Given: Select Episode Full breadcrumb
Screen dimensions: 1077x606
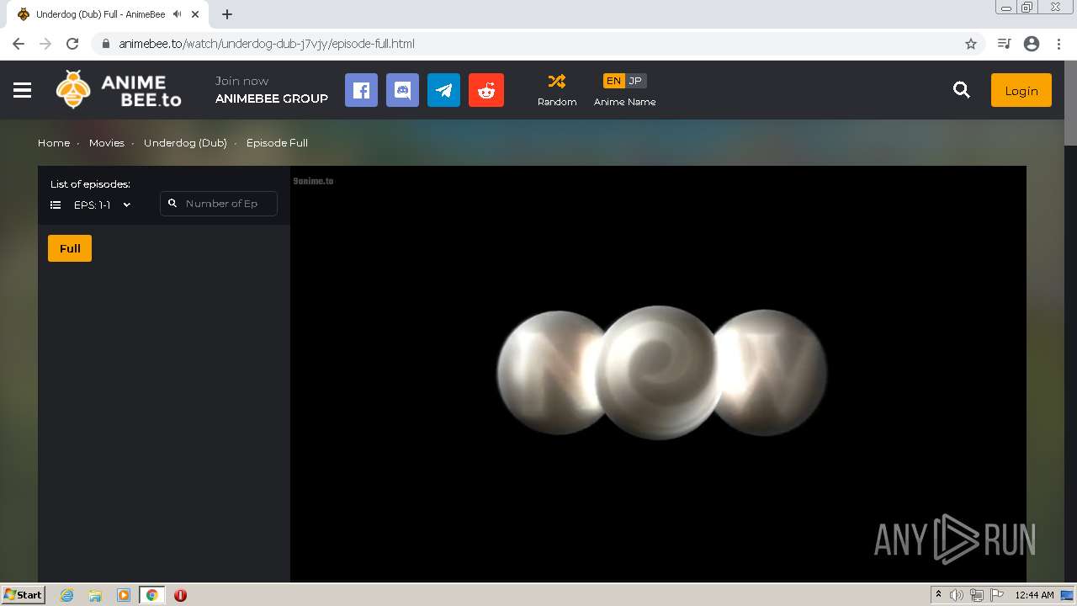Looking at the screenshot, I should coord(277,143).
